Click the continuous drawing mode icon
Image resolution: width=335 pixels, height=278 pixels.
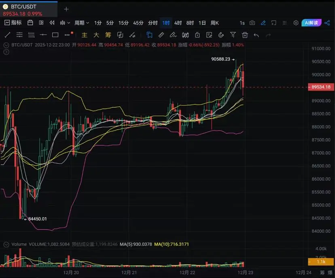[120, 35]
